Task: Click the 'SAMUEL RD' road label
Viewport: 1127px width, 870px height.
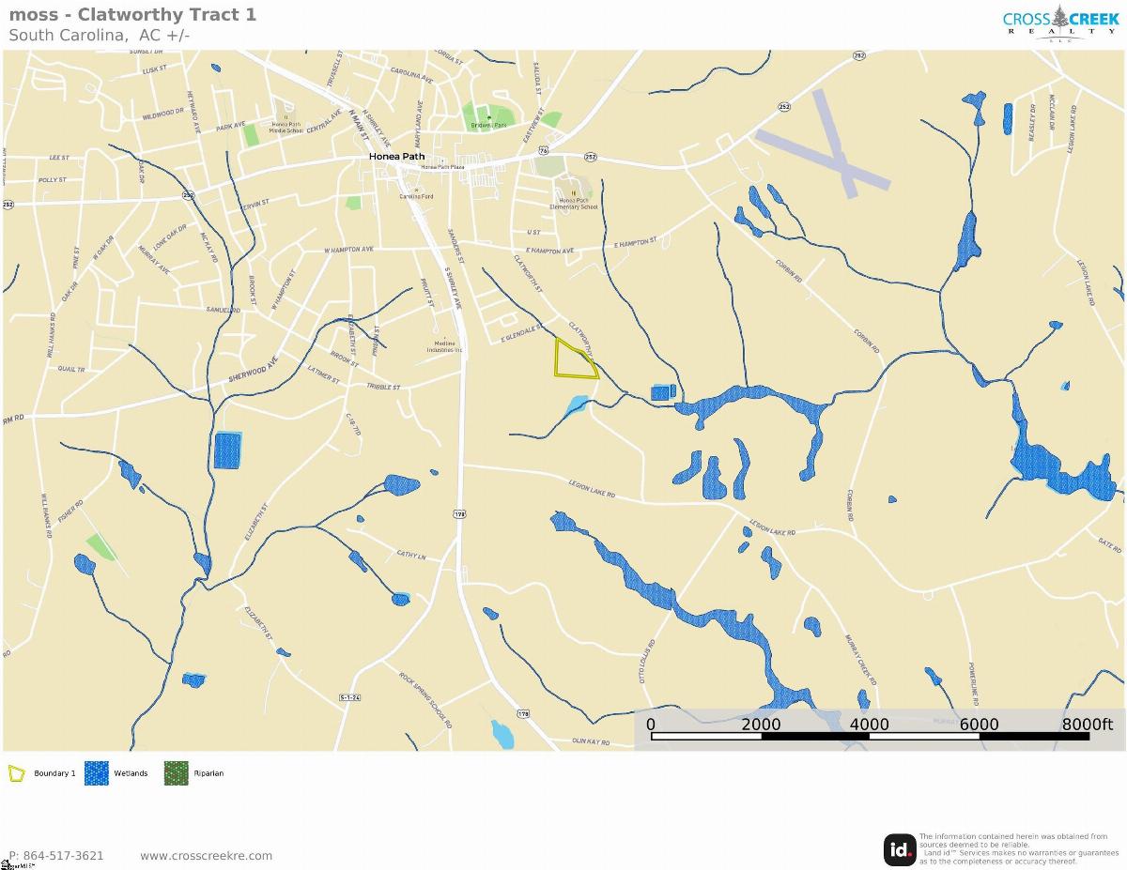Action: click(x=223, y=310)
